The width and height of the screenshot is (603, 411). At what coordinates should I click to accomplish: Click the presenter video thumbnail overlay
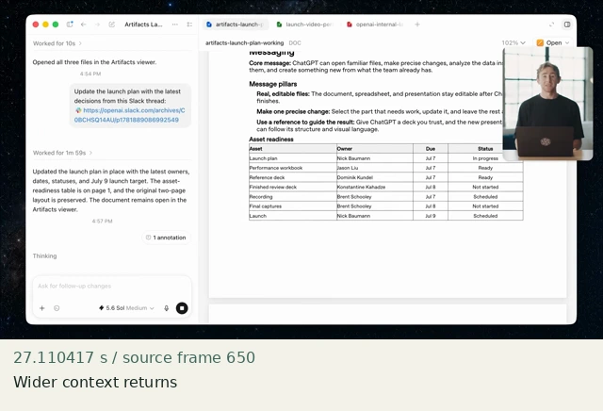tap(547, 104)
